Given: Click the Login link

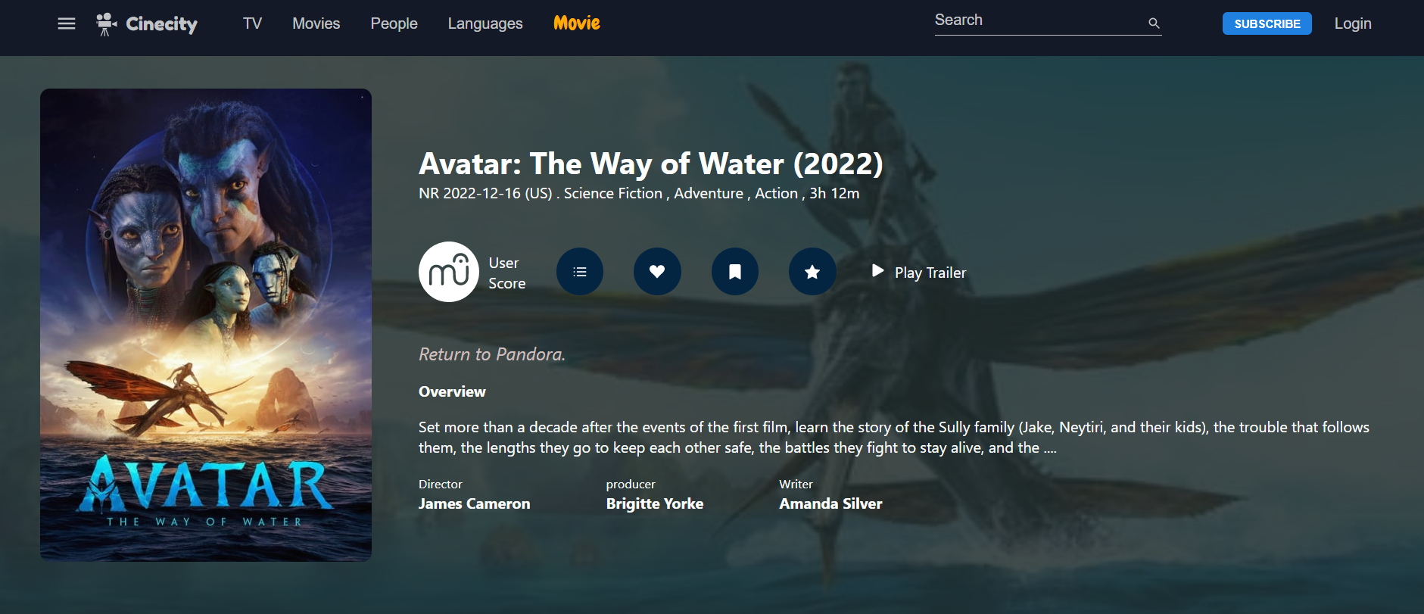Looking at the screenshot, I should [x=1353, y=23].
